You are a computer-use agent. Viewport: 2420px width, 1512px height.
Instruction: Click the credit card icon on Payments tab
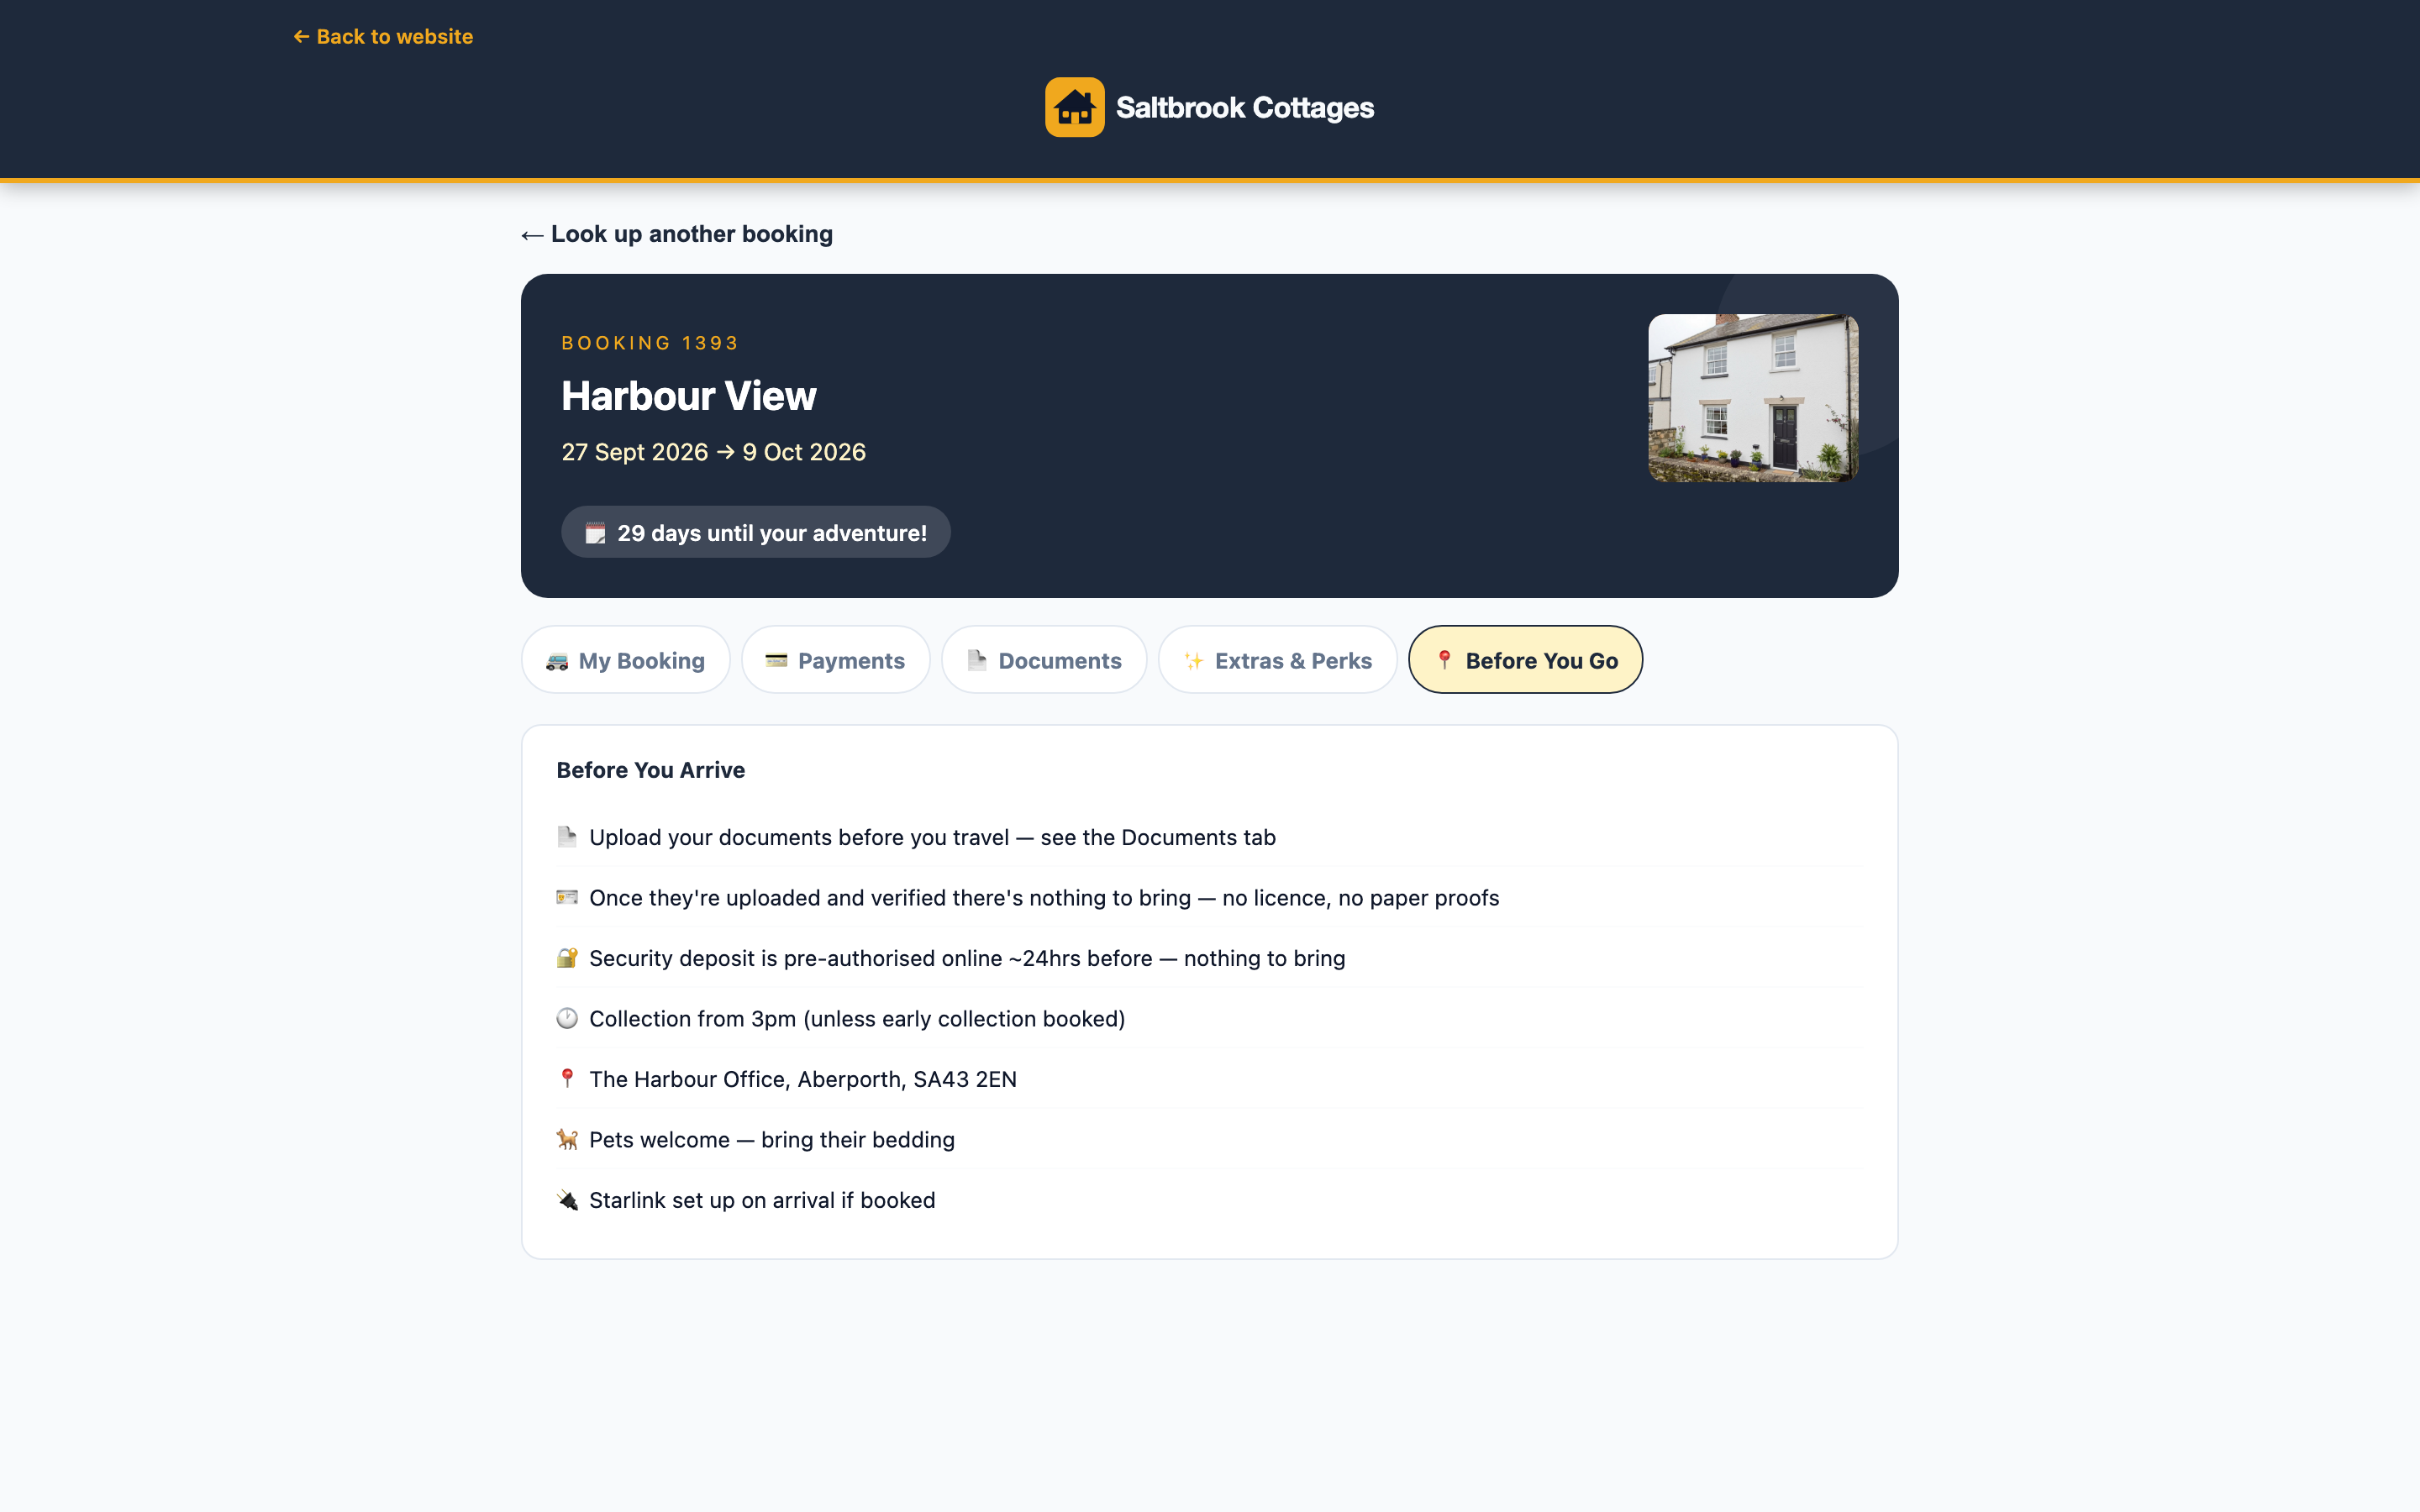(776, 660)
